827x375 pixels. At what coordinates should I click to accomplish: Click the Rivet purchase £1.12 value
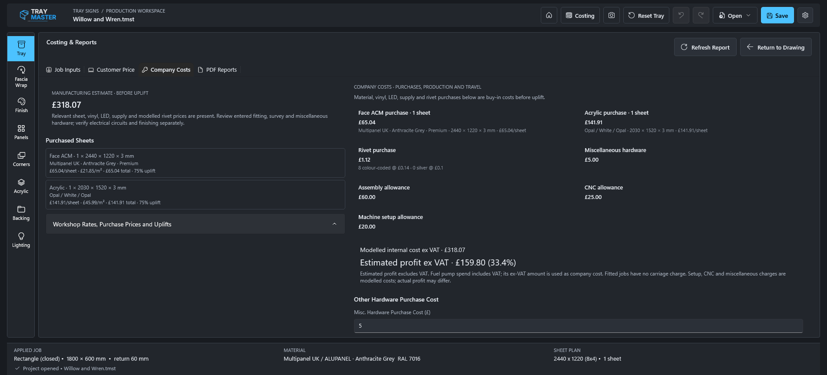[x=364, y=159]
